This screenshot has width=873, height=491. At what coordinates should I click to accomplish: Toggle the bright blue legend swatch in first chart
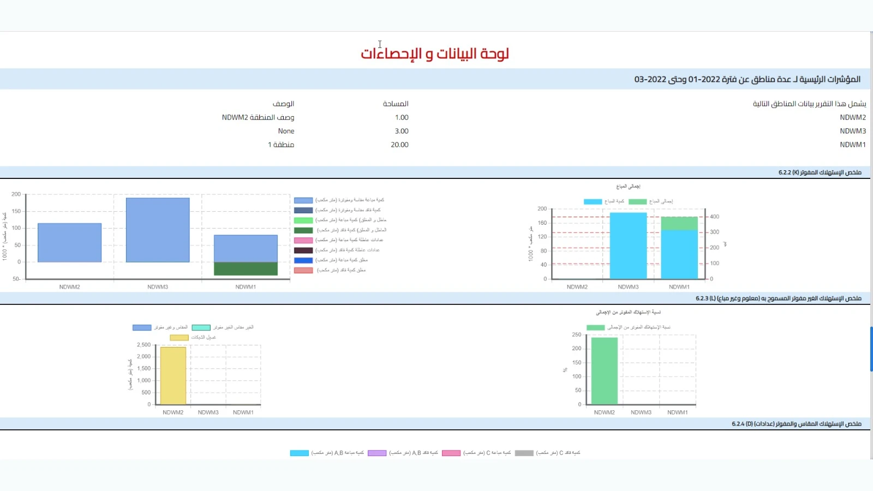pos(303,260)
